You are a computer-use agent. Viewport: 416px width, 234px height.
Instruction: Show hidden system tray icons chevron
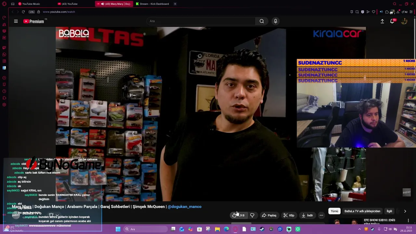point(359,229)
